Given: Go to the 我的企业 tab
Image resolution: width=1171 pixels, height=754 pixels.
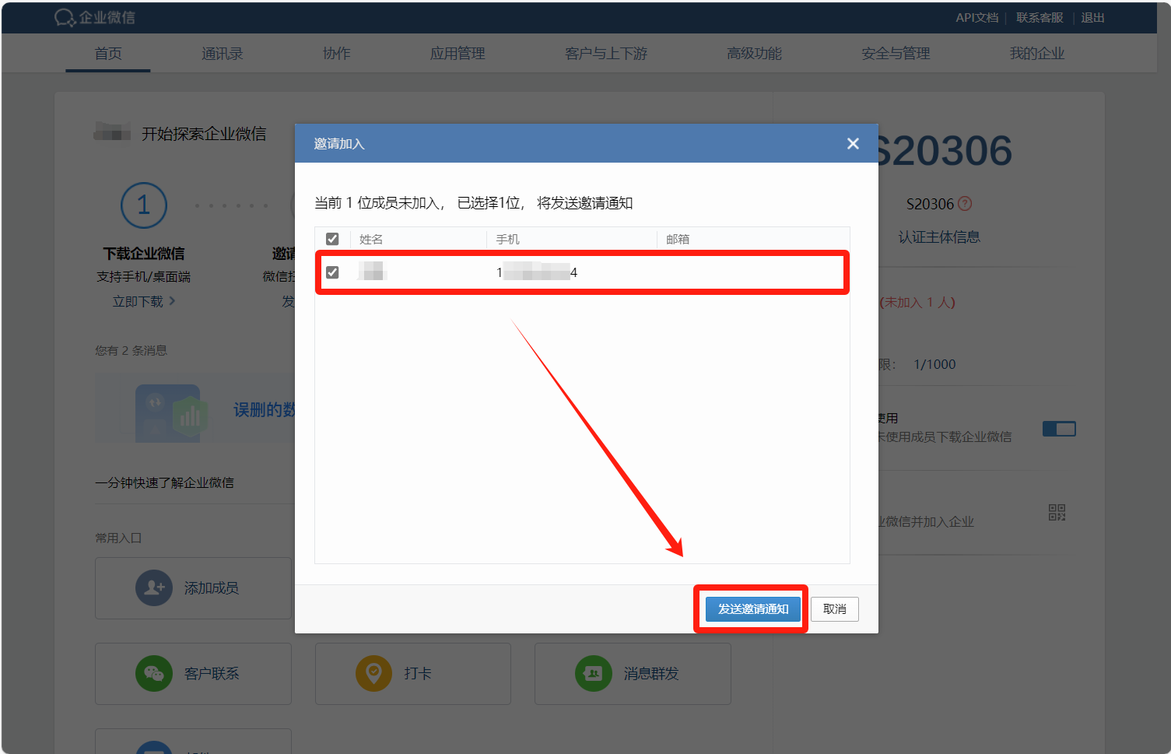Looking at the screenshot, I should pyautogui.click(x=1036, y=54).
